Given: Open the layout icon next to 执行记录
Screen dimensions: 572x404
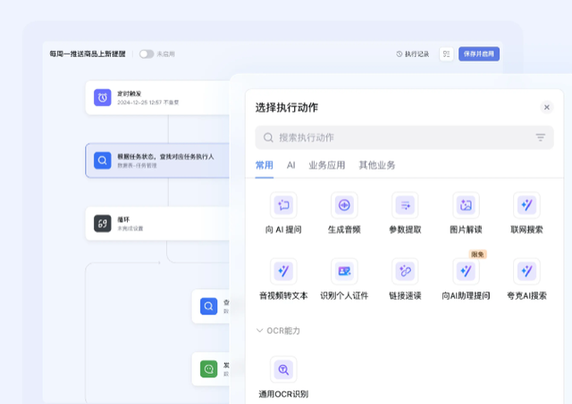Looking at the screenshot, I should pyautogui.click(x=446, y=54).
